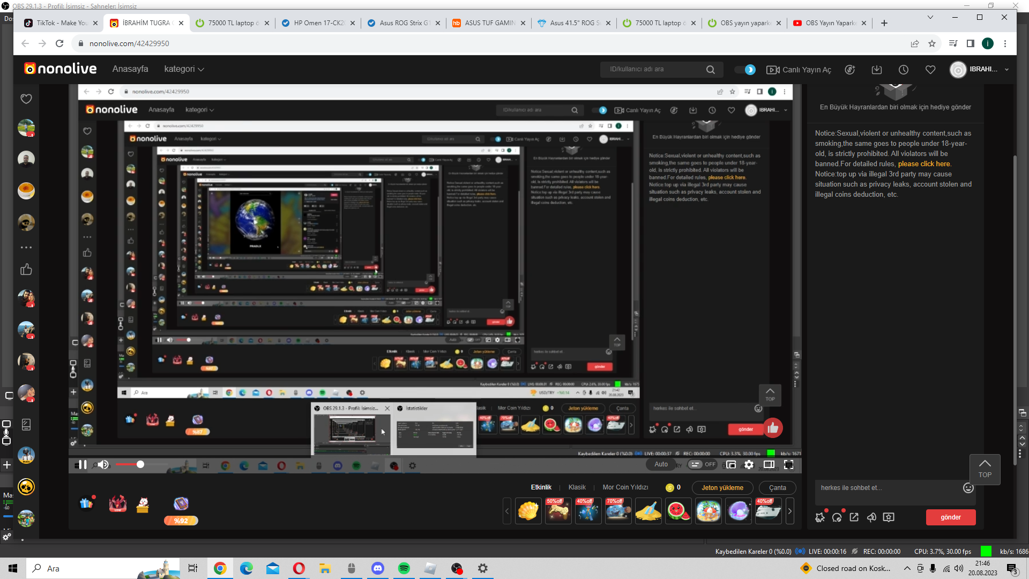Image resolution: width=1029 pixels, height=579 pixels.
Task: Open emoji picker in chat box
Action: point(968,488)
